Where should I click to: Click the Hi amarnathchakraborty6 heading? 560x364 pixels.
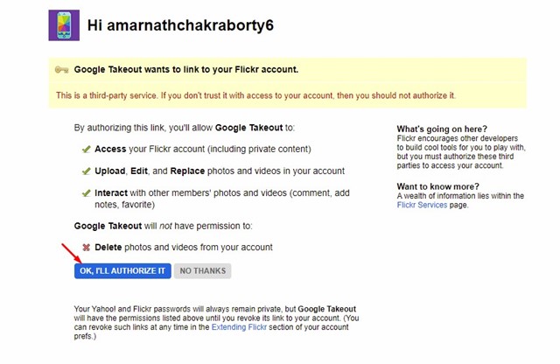point(180,25)
